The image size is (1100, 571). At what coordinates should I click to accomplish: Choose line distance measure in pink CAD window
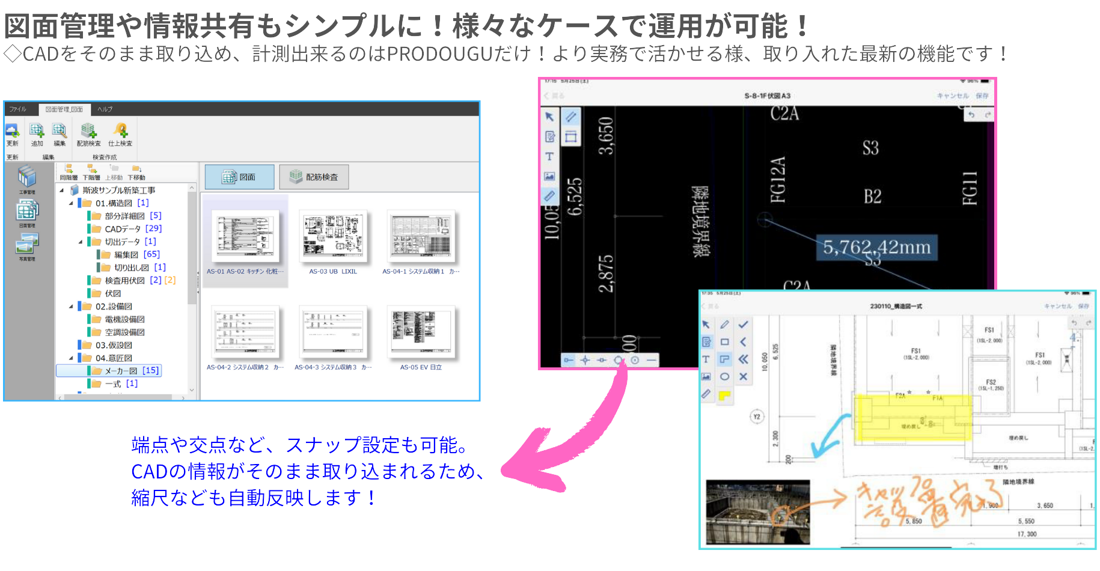[x=570, y=117]
